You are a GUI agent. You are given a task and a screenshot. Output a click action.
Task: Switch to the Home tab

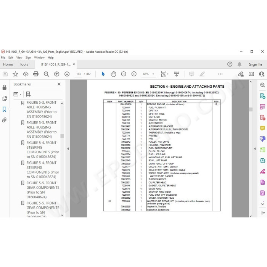(8, 64)
